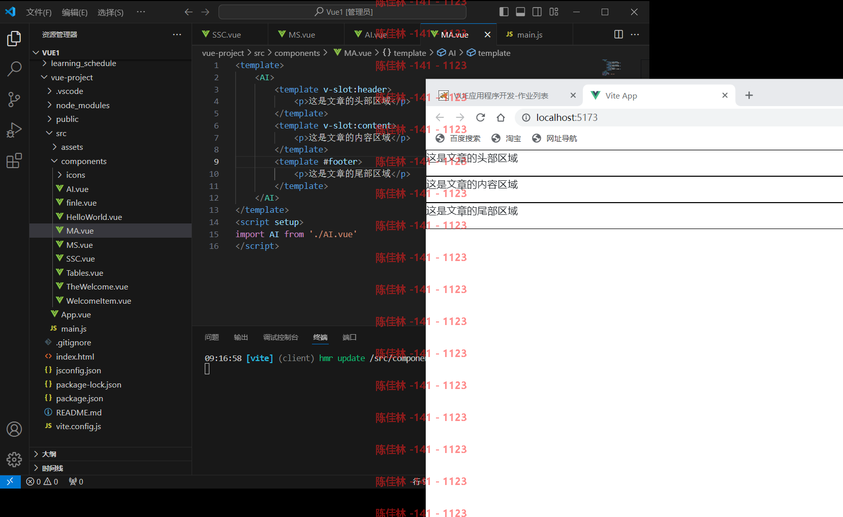Open App.vue in the file tree
This screenshot has width=843, height=517.
[110, 314]
